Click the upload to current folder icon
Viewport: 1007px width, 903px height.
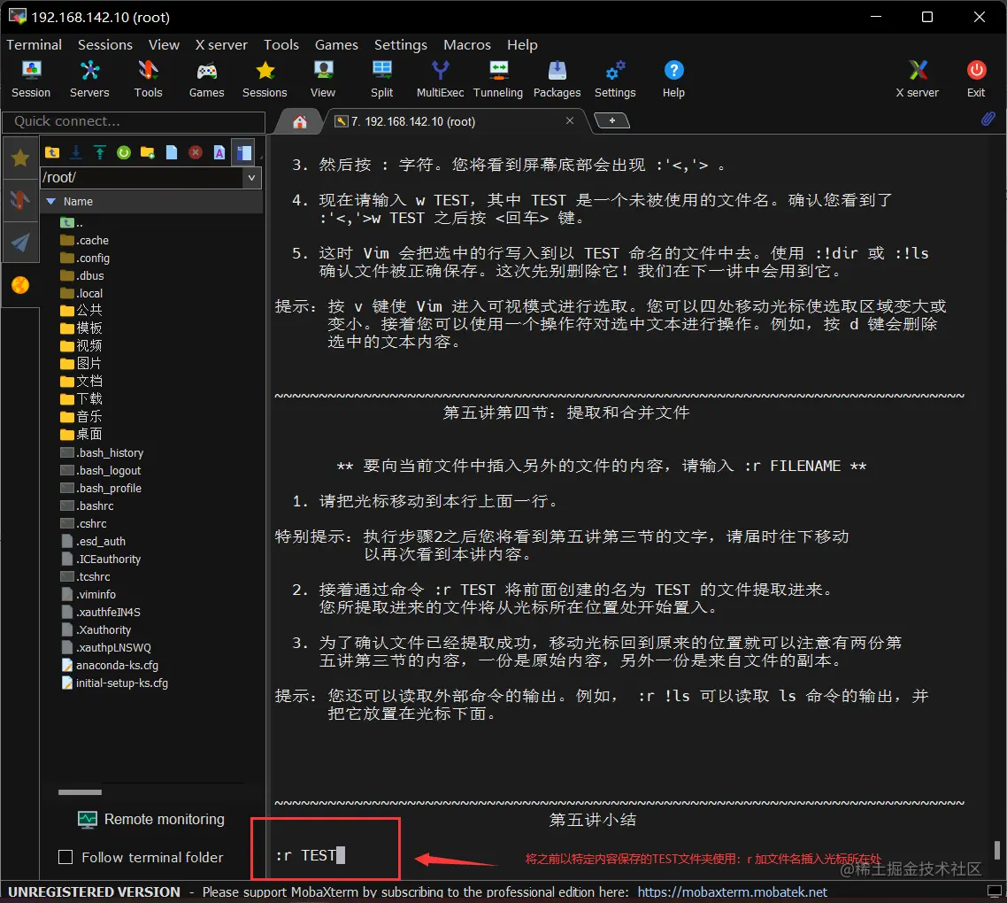point(99,152)
